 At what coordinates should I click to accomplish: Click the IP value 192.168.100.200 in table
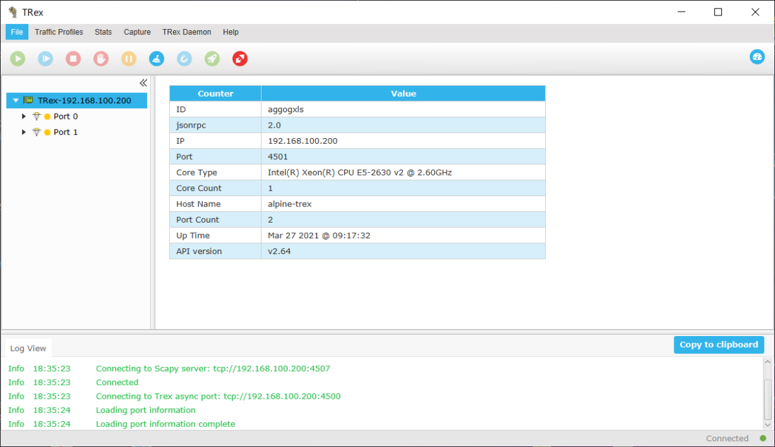(302, 141)
